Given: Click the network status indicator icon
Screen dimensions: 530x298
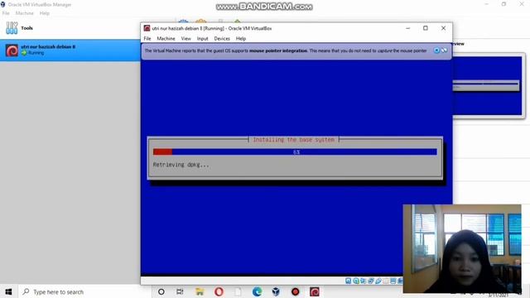Looking at the screenshot, I should pos(371,281).
